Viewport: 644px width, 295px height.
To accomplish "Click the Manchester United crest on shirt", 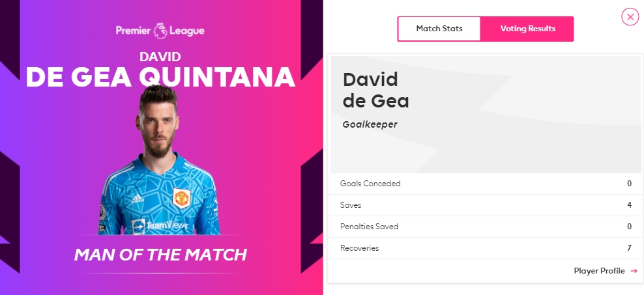I will coord(181,199).
